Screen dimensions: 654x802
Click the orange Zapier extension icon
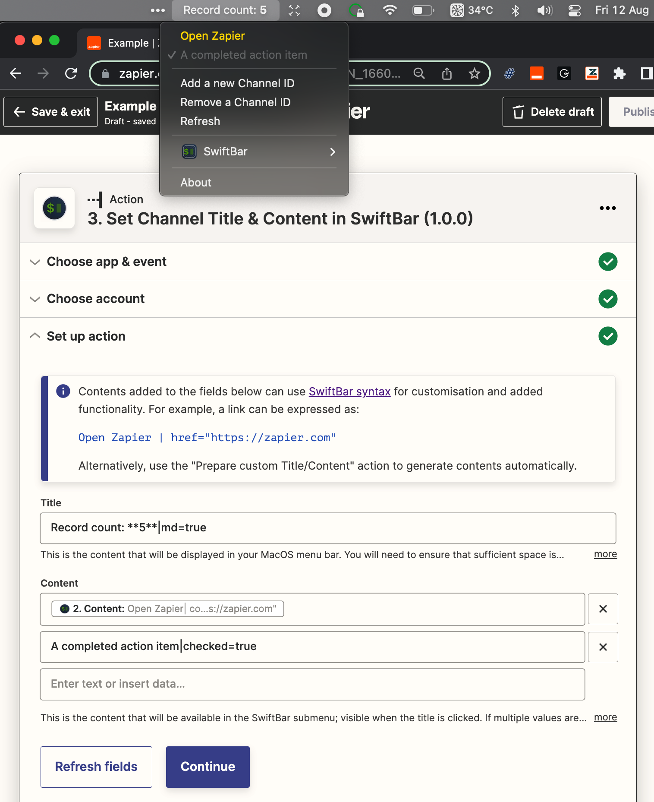(537, 74)
